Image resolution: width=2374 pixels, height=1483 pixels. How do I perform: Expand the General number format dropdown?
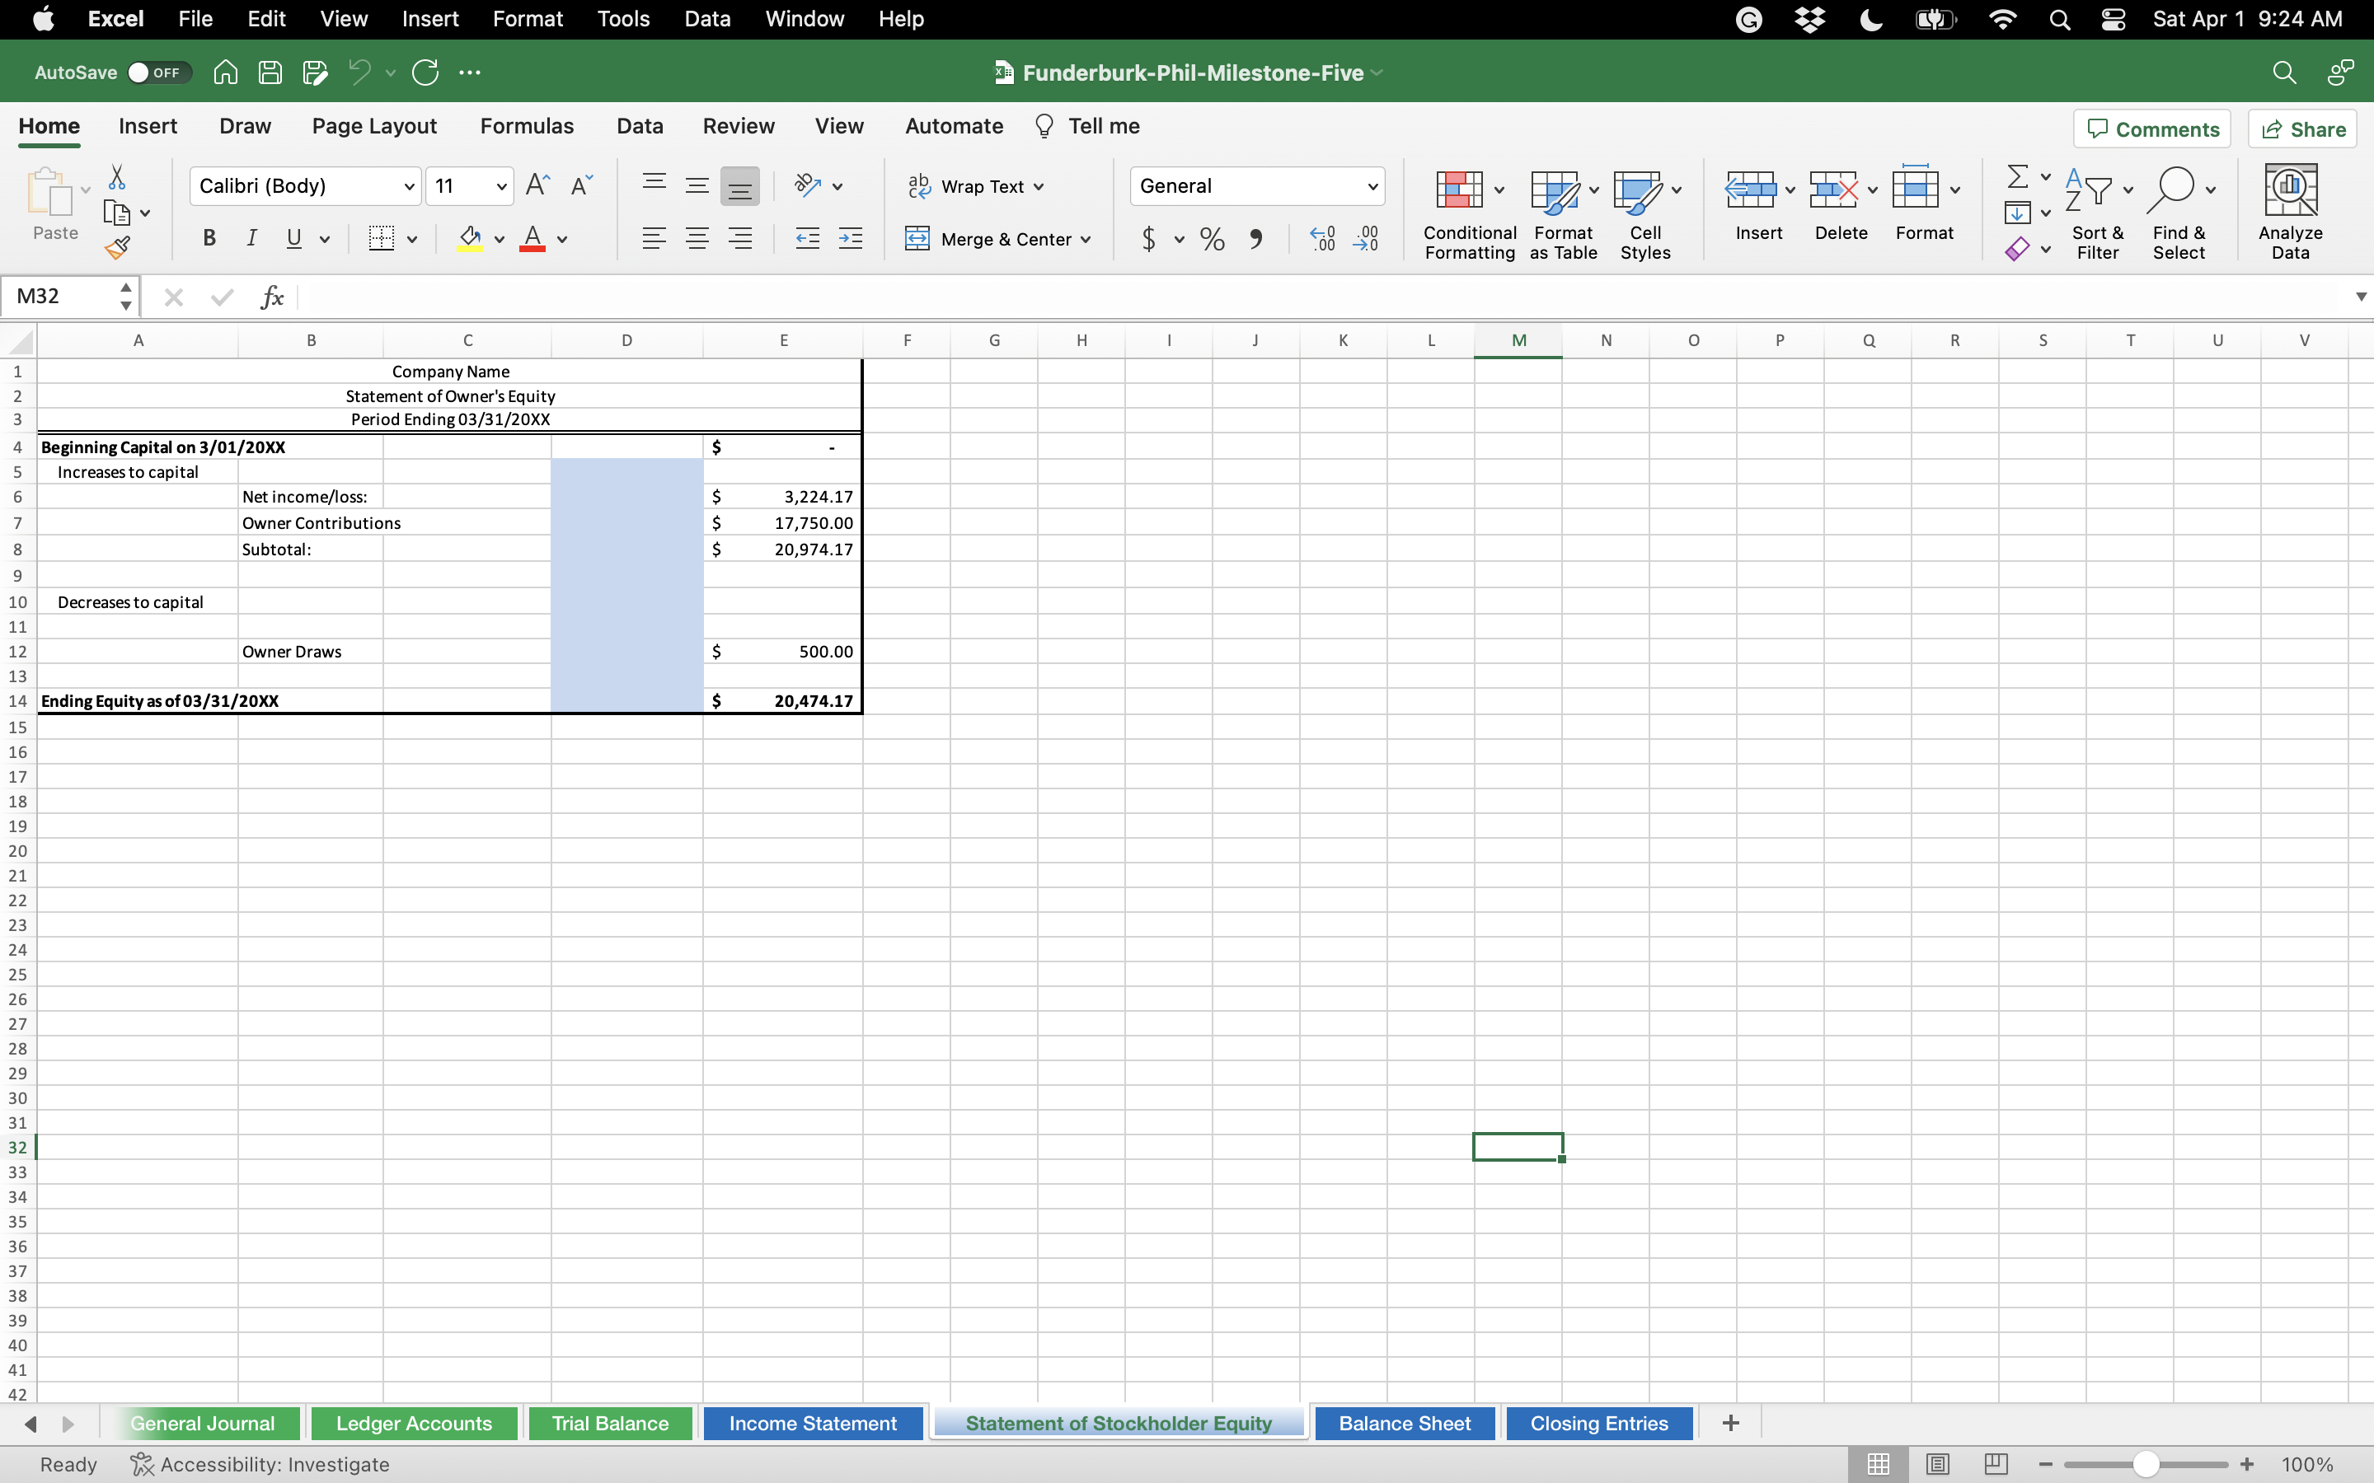1371,186
